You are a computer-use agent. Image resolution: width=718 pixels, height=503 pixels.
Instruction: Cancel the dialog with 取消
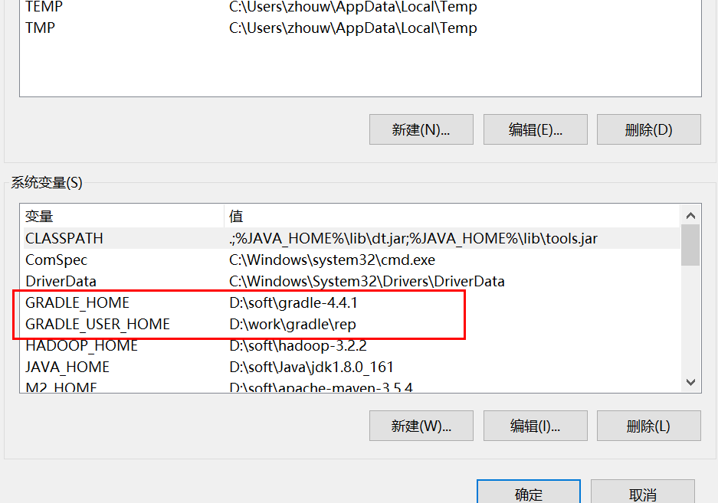pyautogui.click(x=642, y=492)
